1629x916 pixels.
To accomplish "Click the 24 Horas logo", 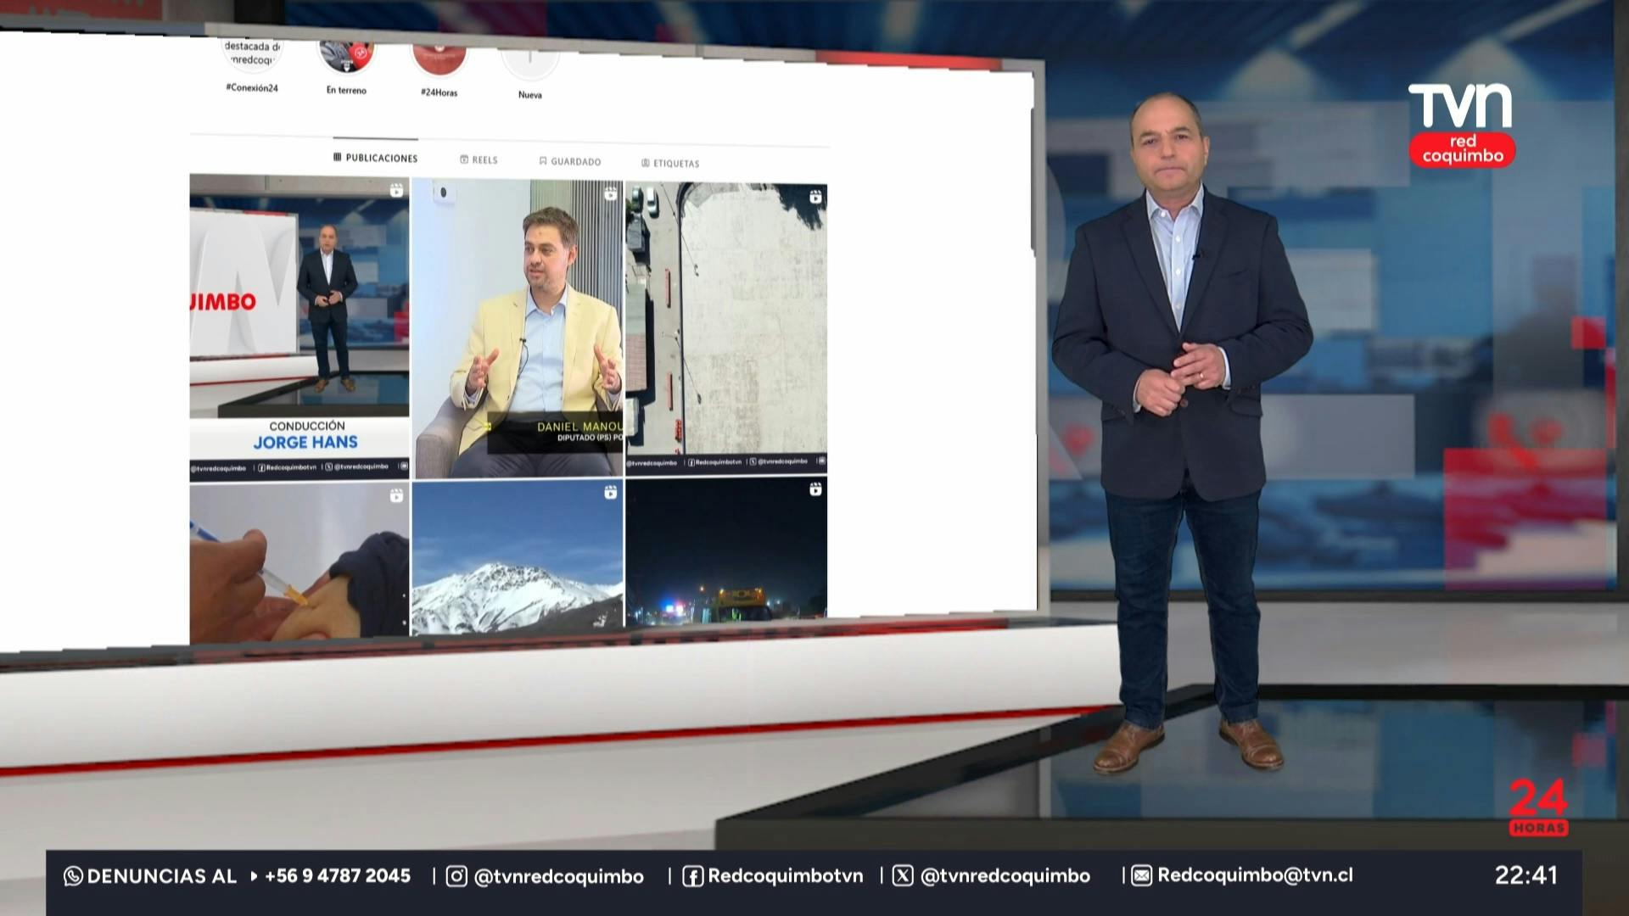I will (1538, 807).
